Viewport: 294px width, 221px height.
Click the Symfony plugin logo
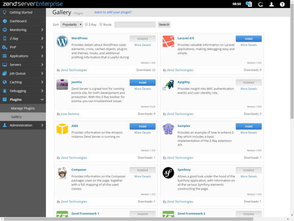168,172
